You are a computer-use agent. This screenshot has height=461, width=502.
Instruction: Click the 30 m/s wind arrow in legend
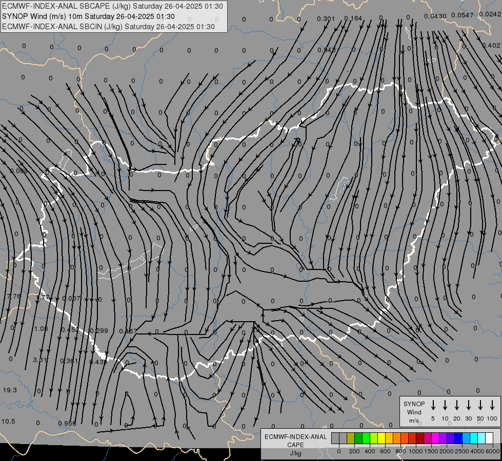pyautogui.click(x=468, y=405)
